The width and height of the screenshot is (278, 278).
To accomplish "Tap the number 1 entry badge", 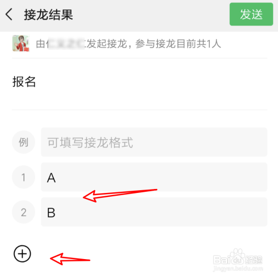I will coord(23,177).
